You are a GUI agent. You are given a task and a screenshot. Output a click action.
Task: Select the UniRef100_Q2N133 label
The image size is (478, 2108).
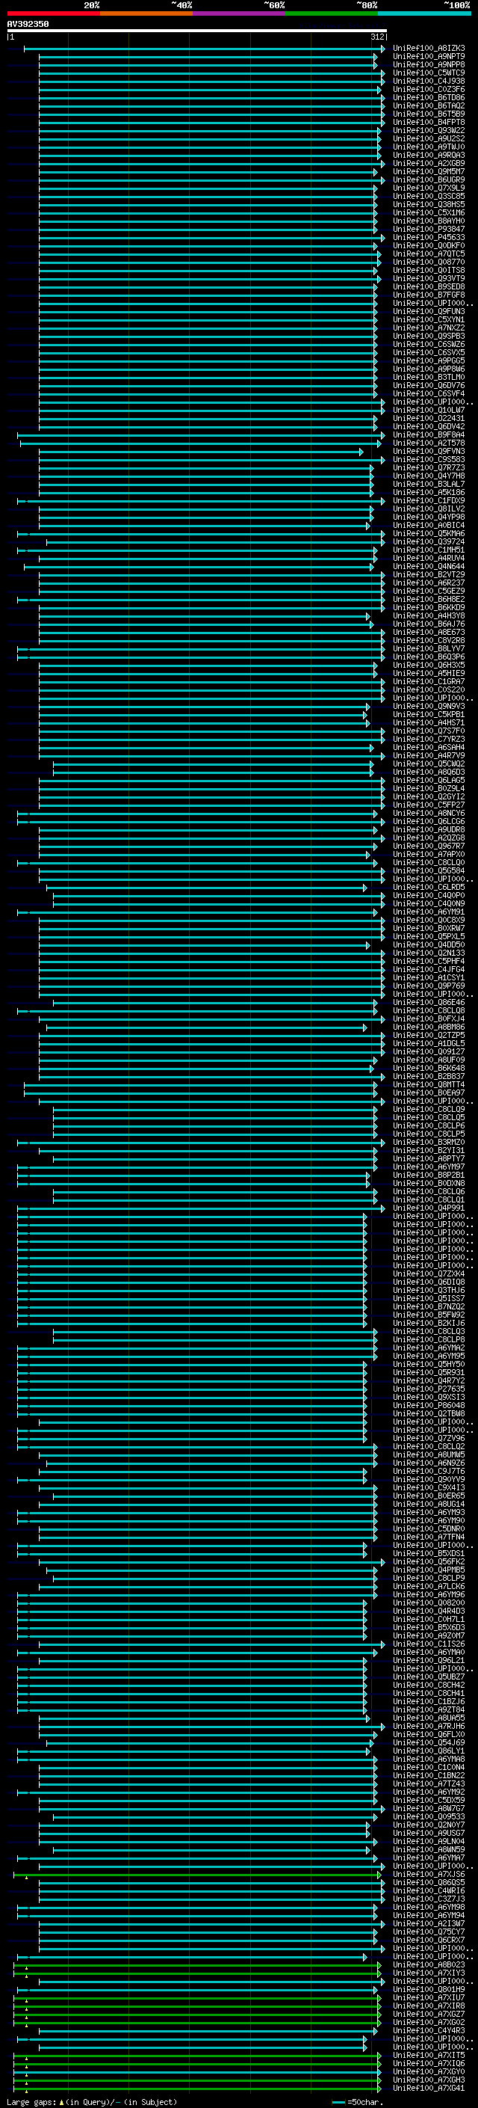click(x=429, y=953)
